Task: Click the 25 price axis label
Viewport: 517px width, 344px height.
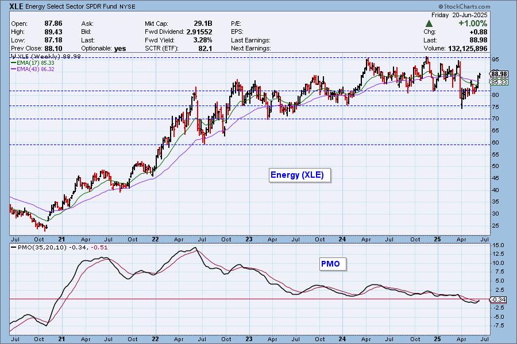Action: coord(495,225)
